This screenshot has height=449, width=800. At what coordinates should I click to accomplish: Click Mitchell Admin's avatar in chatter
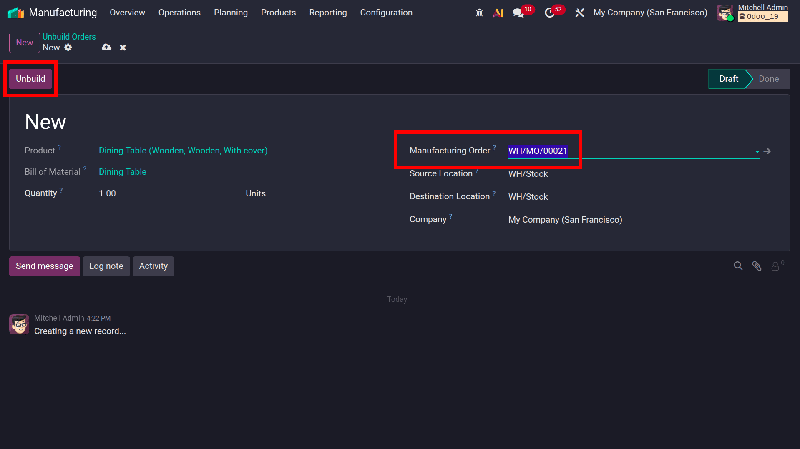[19, 324]
